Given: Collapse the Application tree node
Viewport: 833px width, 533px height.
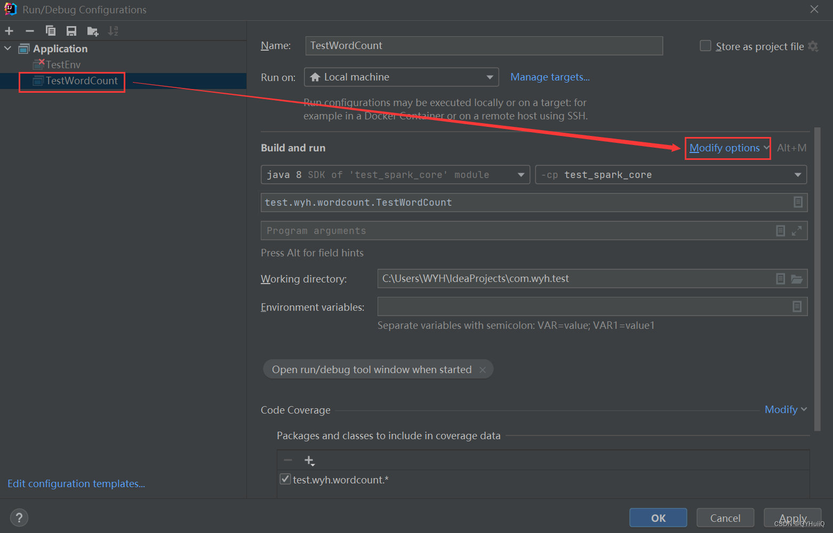Looking at the screenshot, I should click(8, 49).
